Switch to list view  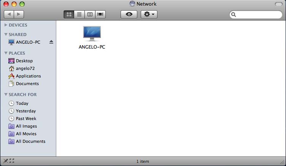point(79,14)
